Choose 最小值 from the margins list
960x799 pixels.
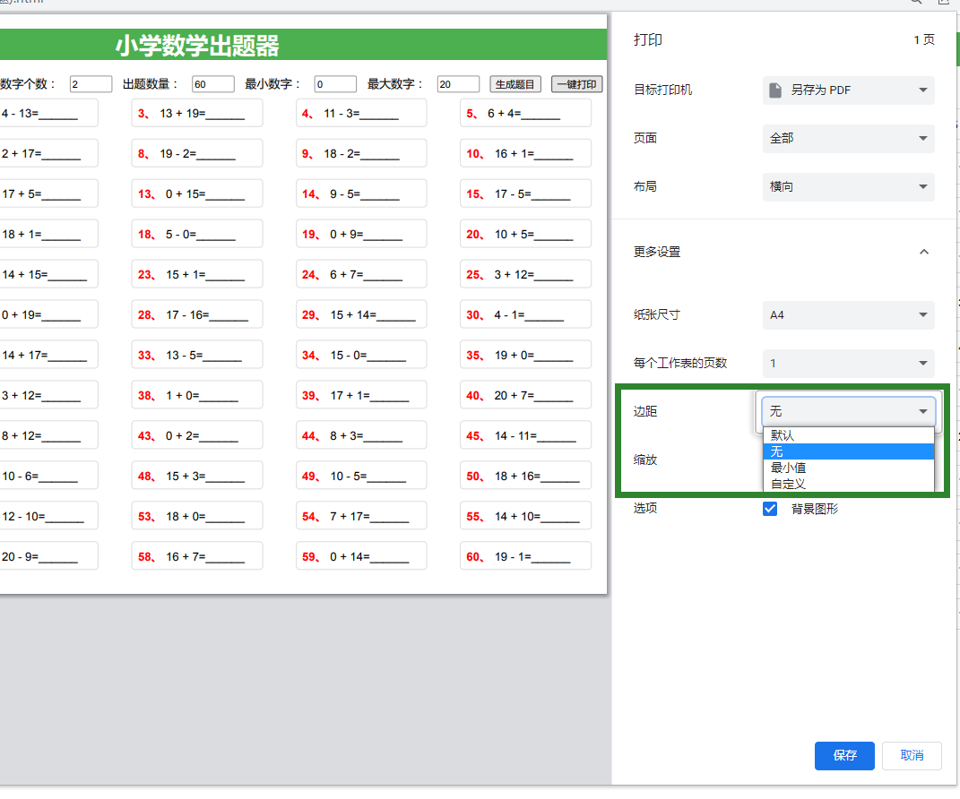click(849, 468)
